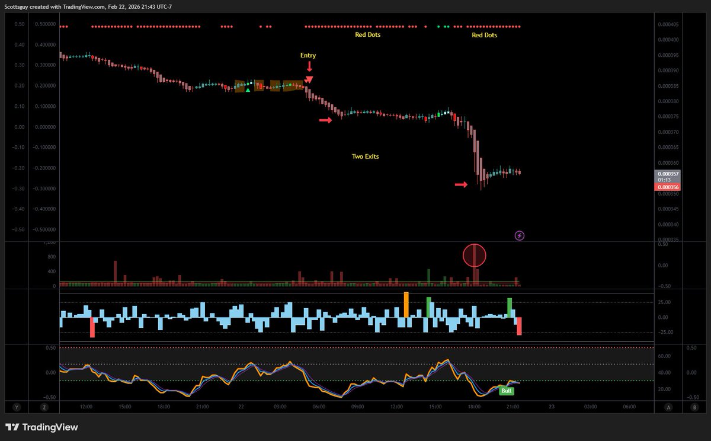This screenshot has height=441, width=711.
Task: Click the purple lightning bolt icon
Action: [520, 235]
